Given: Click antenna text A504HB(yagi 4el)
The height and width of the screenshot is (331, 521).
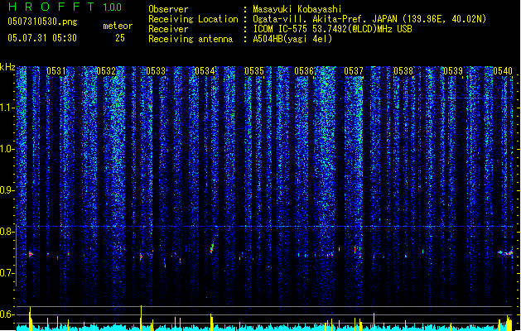Looking at the screenshot, I should [292, 39].
